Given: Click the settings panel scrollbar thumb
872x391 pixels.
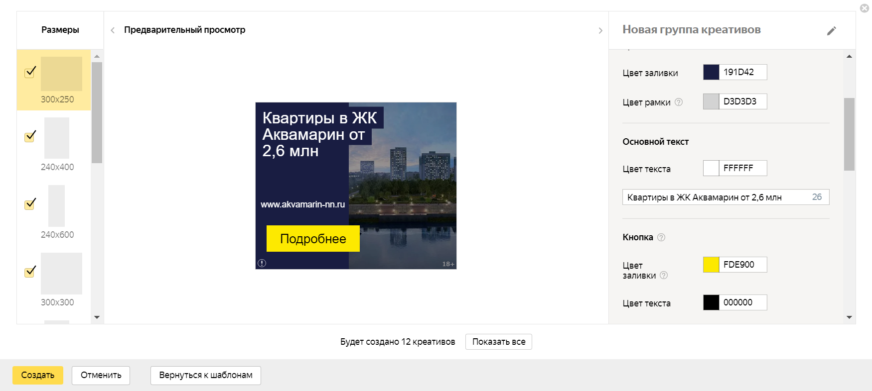Looking at the screenshot, I should pos(849,134).
